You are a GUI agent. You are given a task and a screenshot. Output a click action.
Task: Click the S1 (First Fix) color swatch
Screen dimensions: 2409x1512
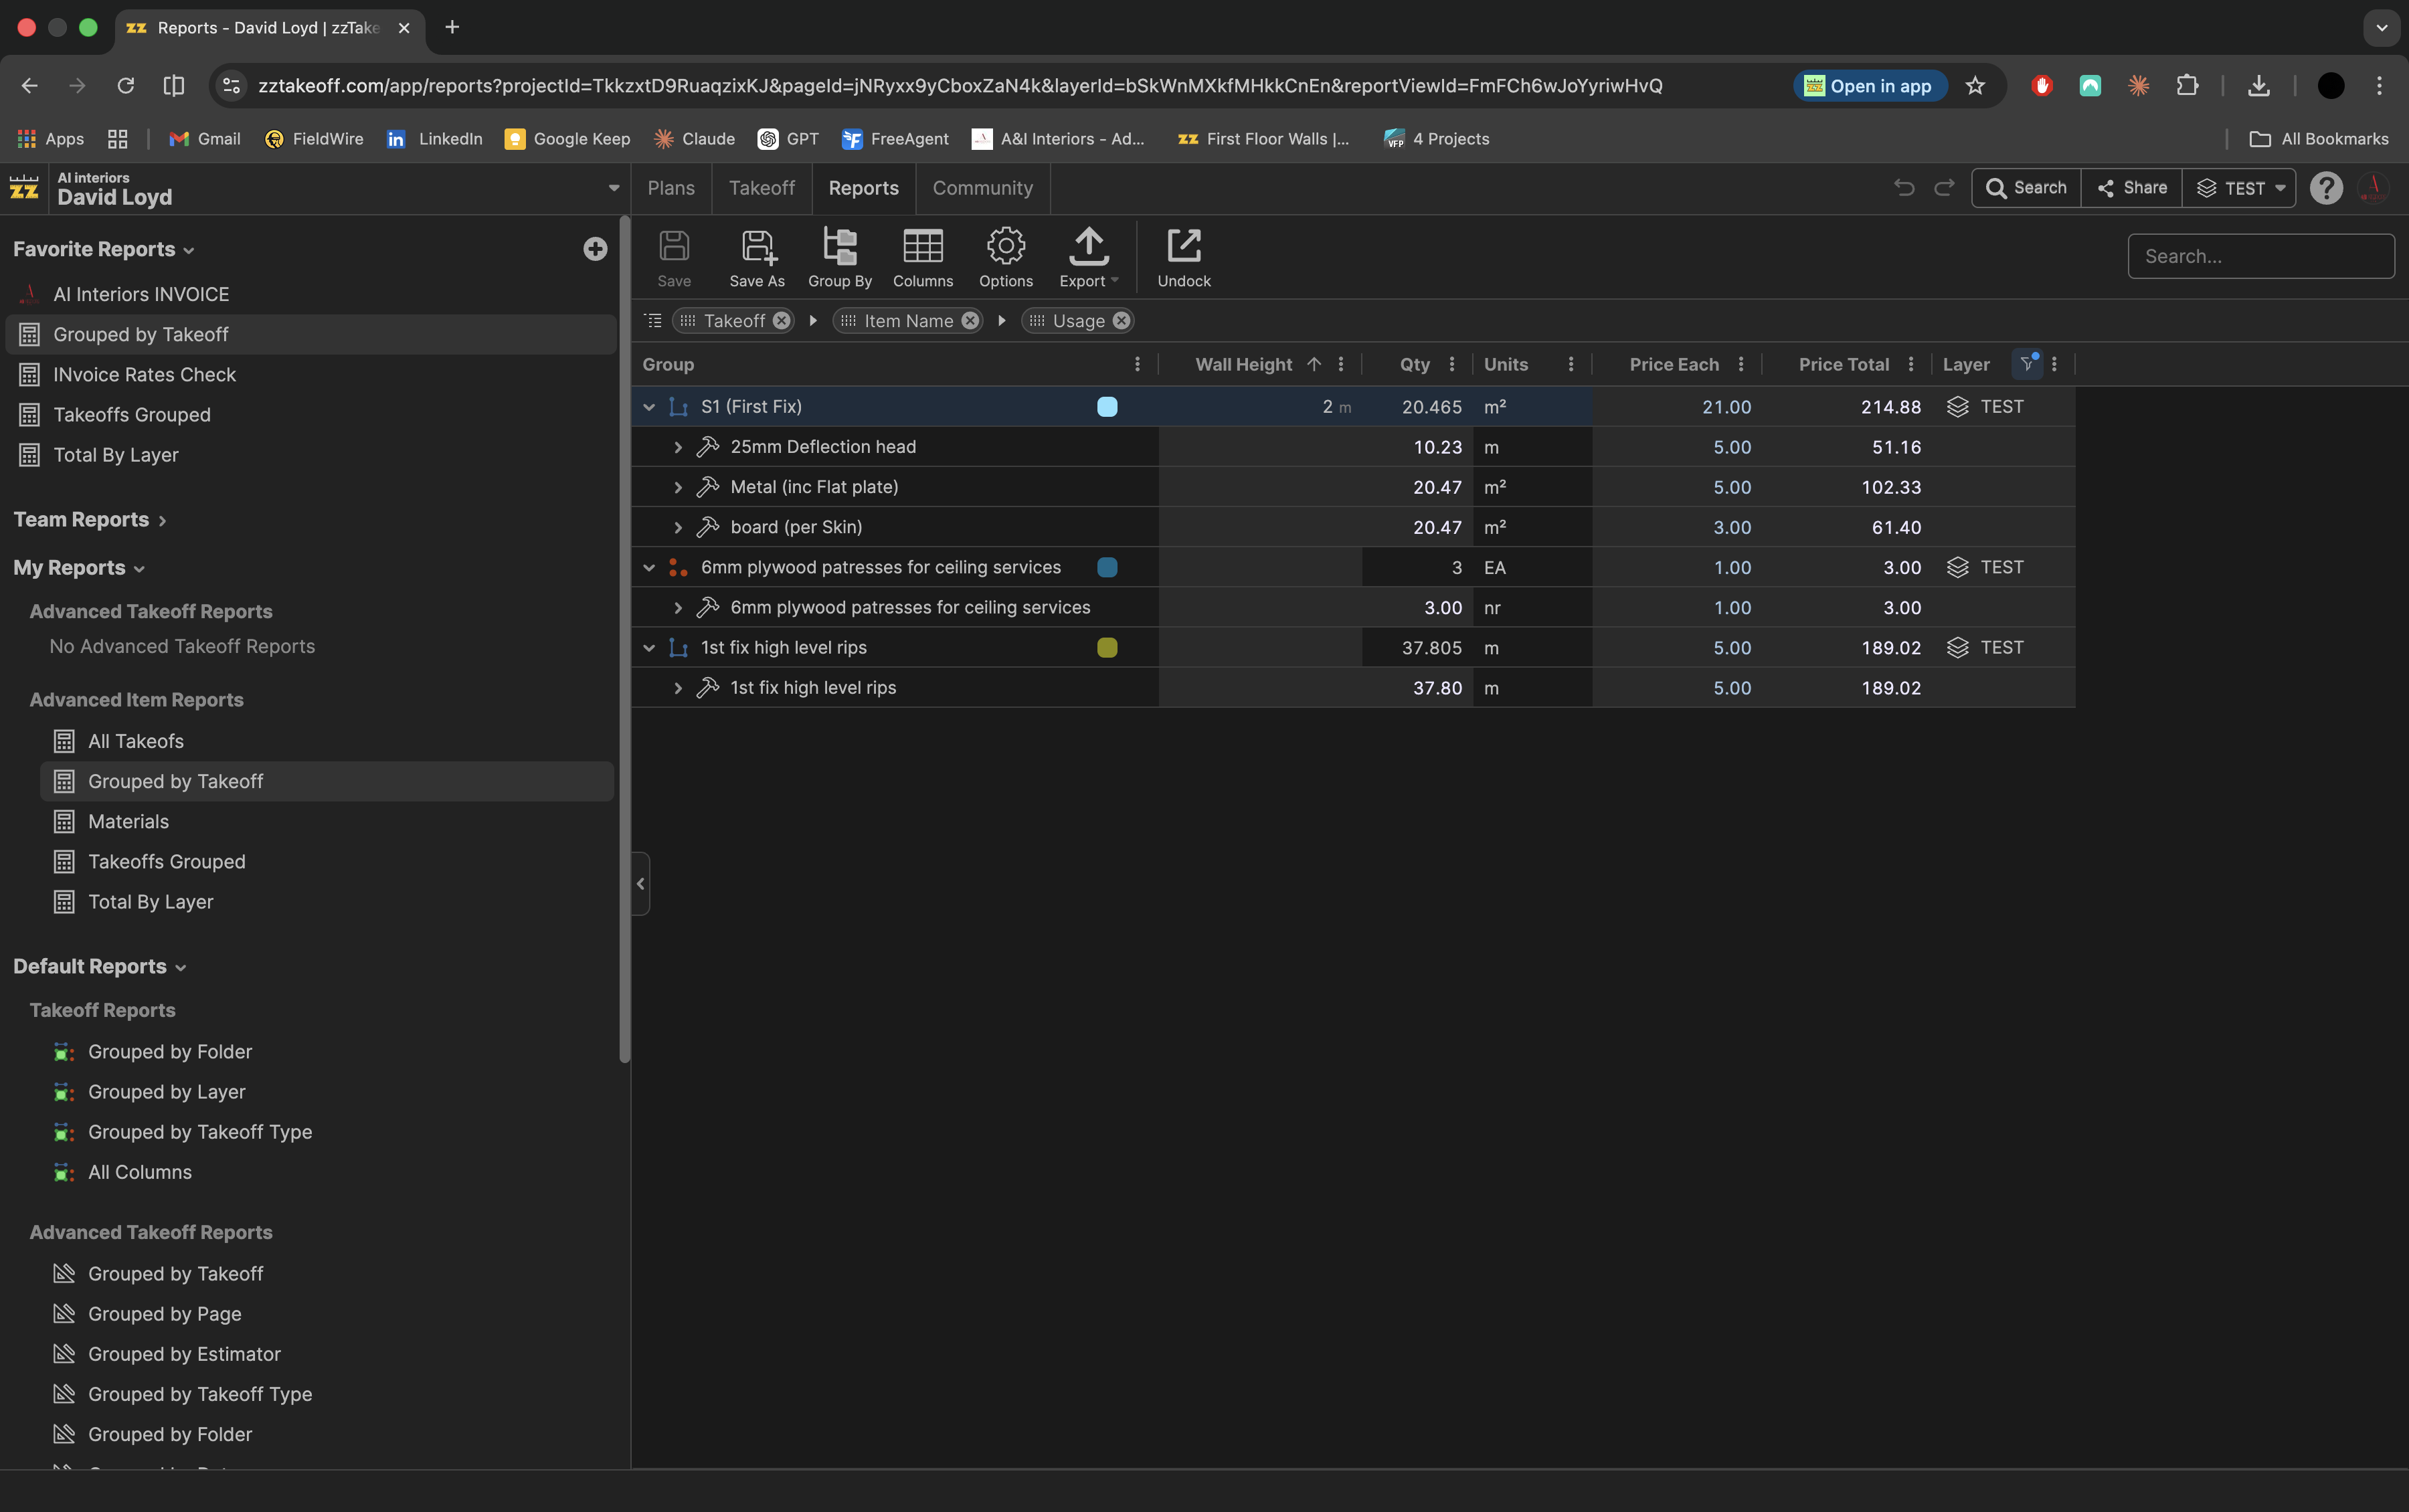tap(1107, 407)
